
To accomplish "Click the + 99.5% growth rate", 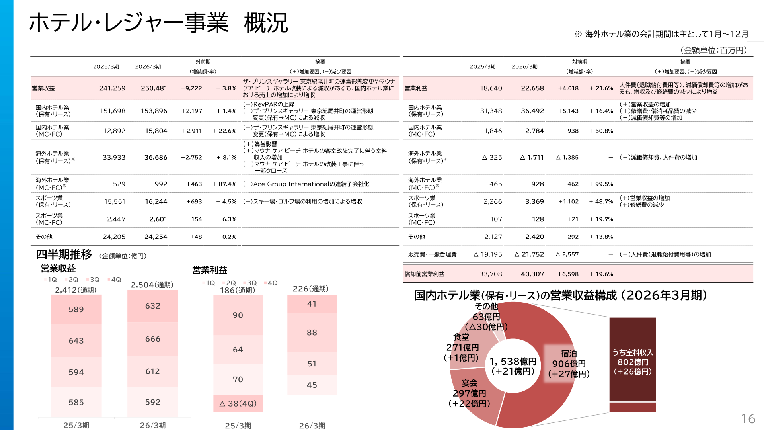I will point(601,184).
